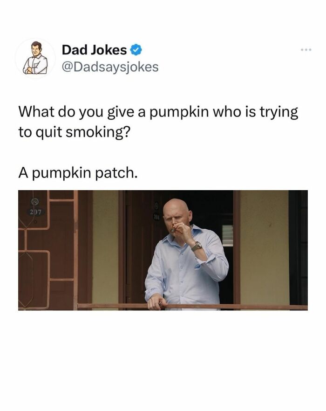The image size is (326, 411).
Task: Click the word "smoking?" in the tweet
Action: click(98, 132)
